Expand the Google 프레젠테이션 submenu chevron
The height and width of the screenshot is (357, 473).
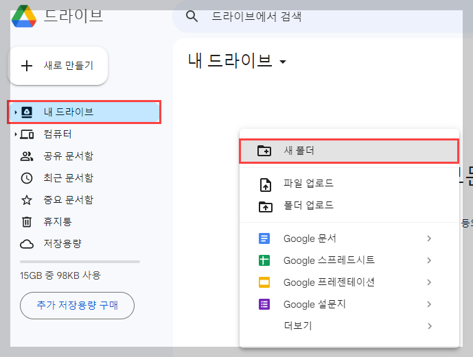coord(429,282)
